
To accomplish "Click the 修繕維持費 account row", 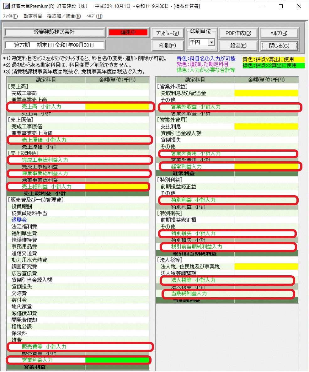I will click(78, 240).
